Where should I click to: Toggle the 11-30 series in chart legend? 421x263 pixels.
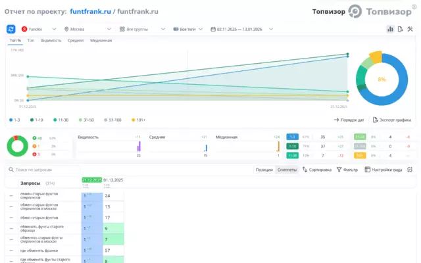[x=61, y=120]
